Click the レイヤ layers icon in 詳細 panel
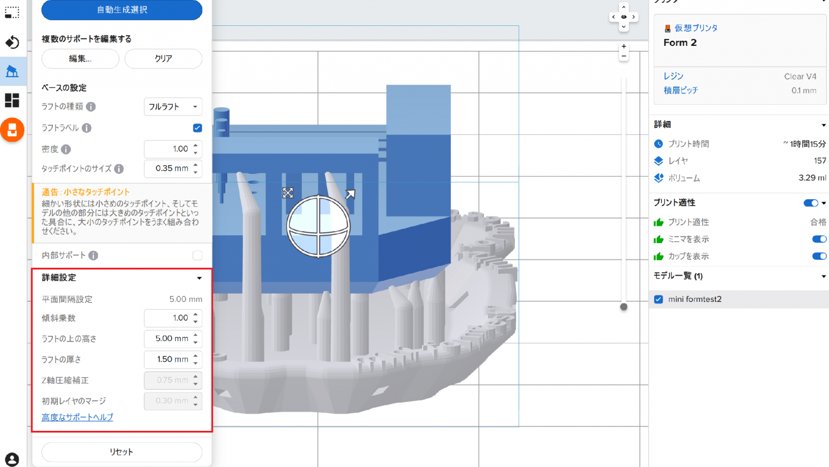 659,160
